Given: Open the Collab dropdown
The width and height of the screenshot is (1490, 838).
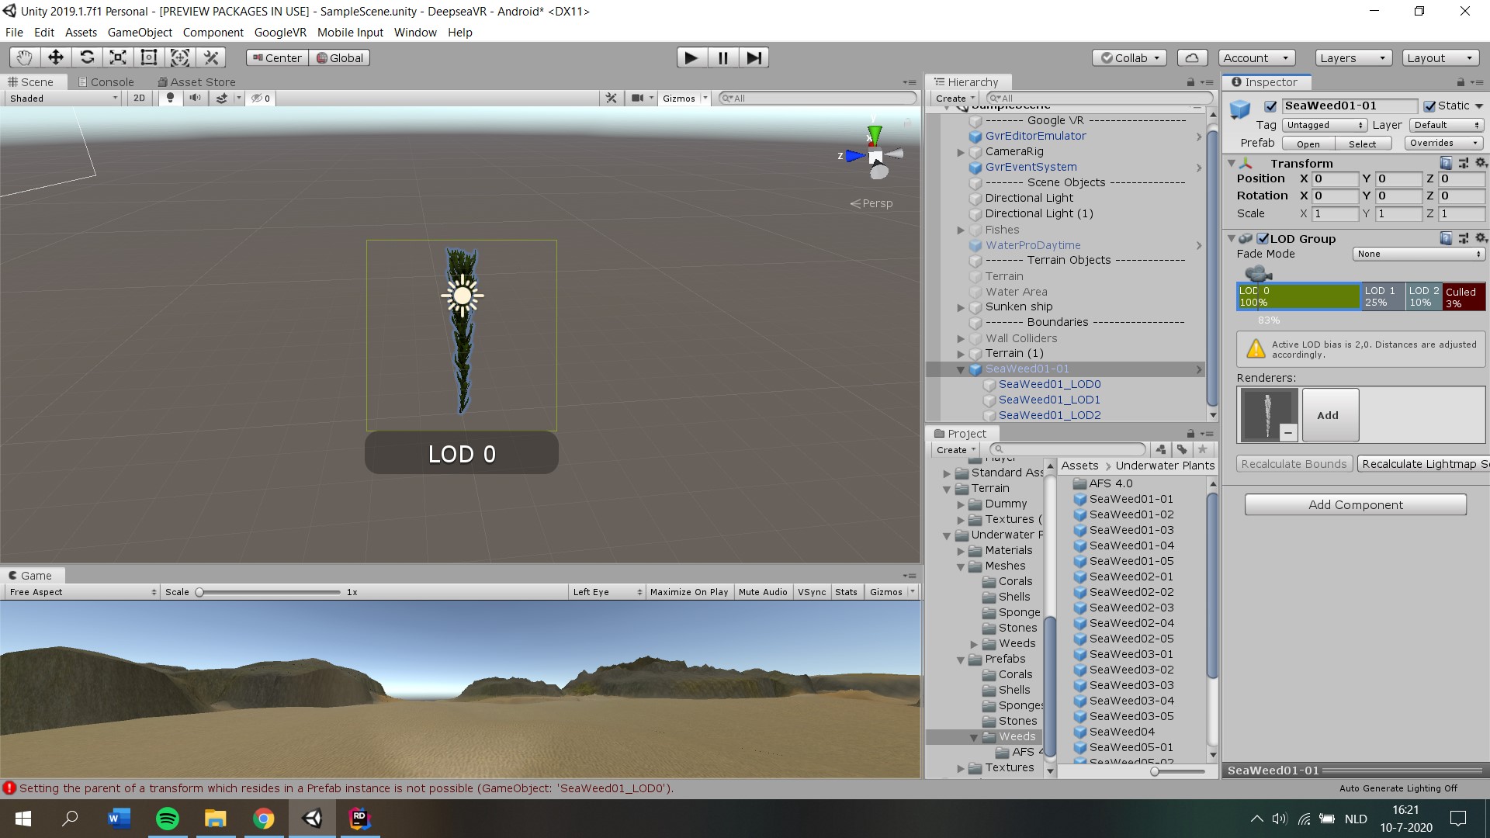Looking at the screenshot, I should point(1129,57).
